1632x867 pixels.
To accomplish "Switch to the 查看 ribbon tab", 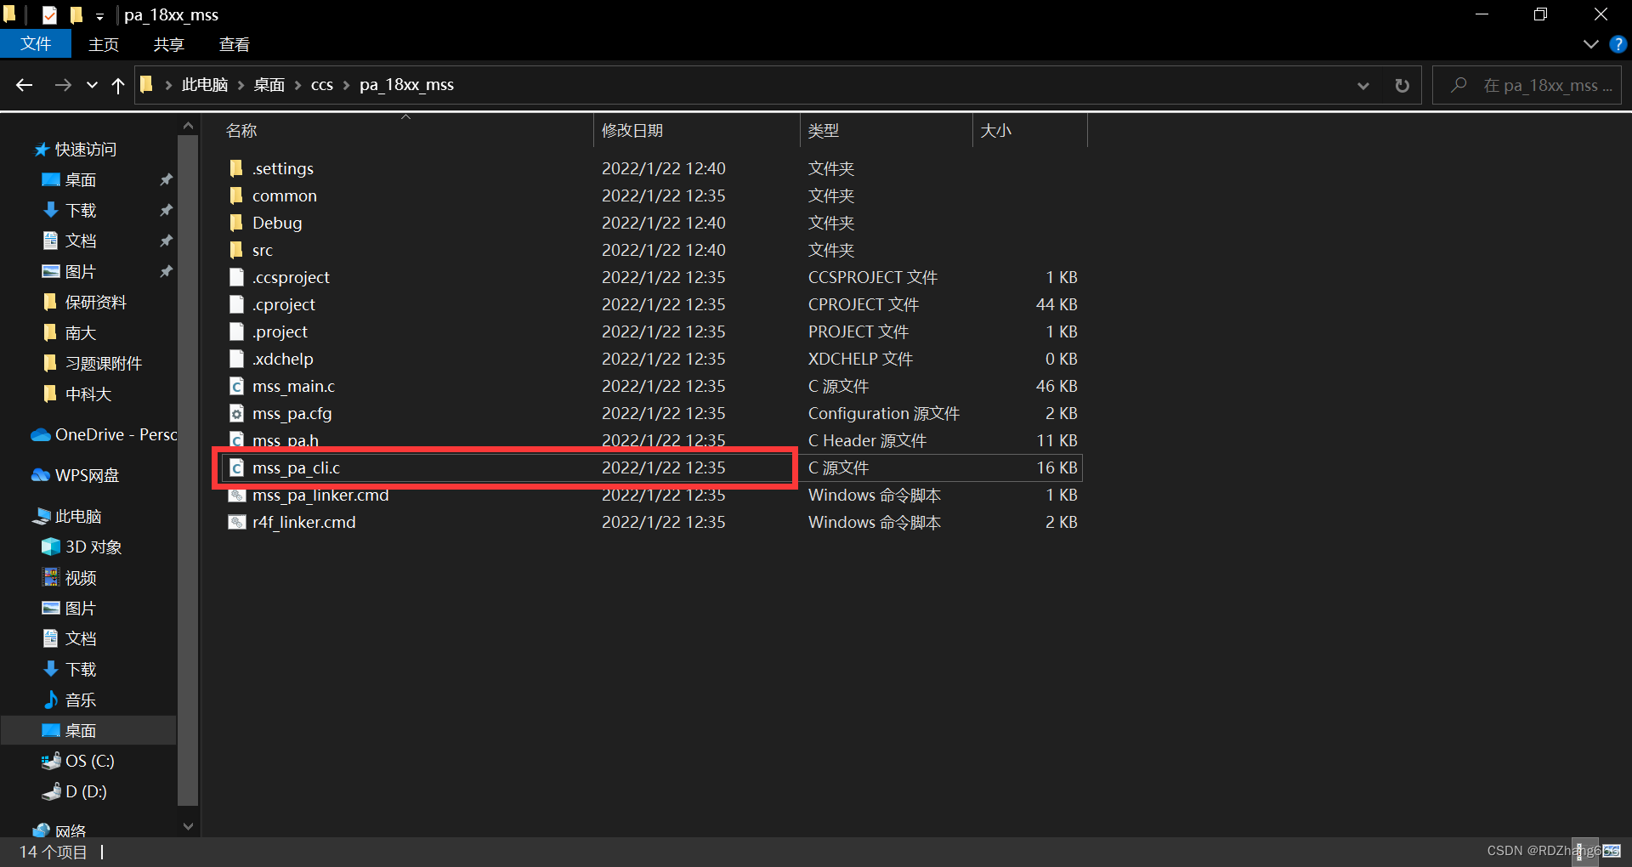I will click(x=234, y=44).
